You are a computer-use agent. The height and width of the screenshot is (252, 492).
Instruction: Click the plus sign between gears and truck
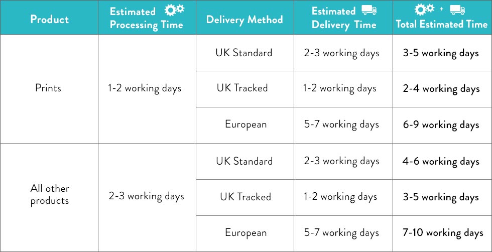click(x=442, y=9)
